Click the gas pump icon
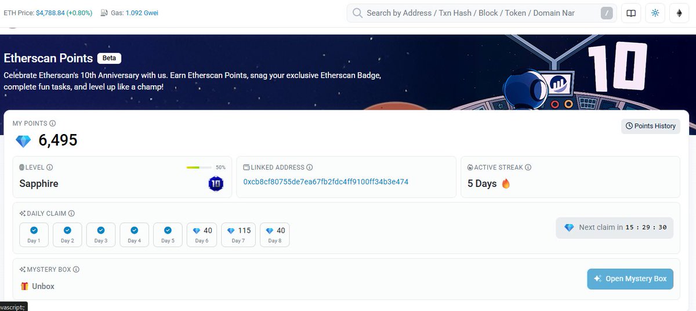Screen dimensions: 696x311 point(104,13)
